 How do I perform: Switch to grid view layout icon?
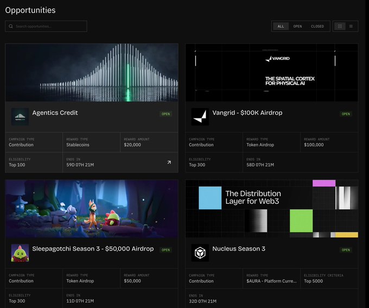point(340,26)
